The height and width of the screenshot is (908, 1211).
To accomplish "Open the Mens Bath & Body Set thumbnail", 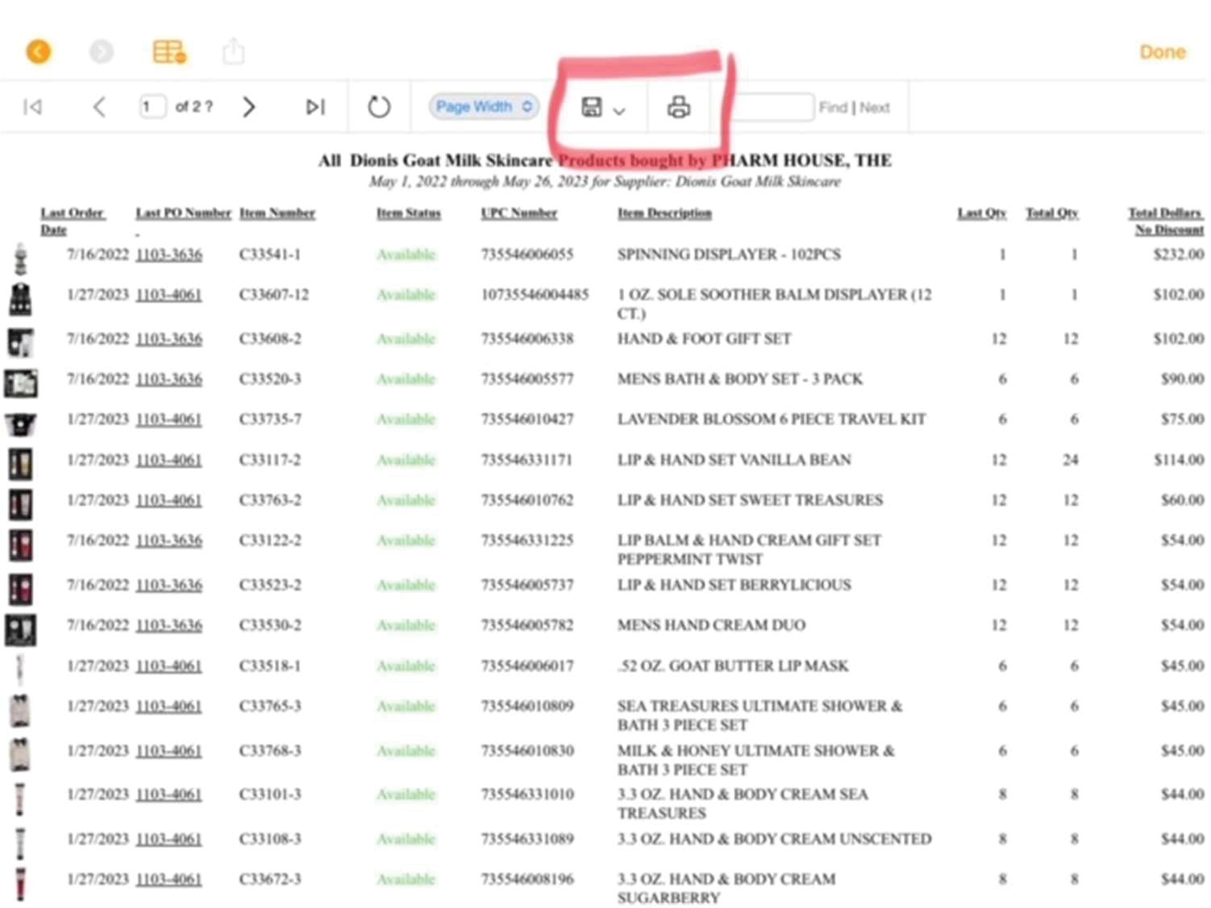I will point(20,383).
